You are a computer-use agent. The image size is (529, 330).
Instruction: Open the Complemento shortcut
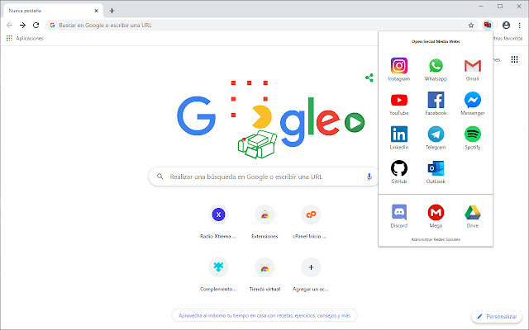click(218, 274)
